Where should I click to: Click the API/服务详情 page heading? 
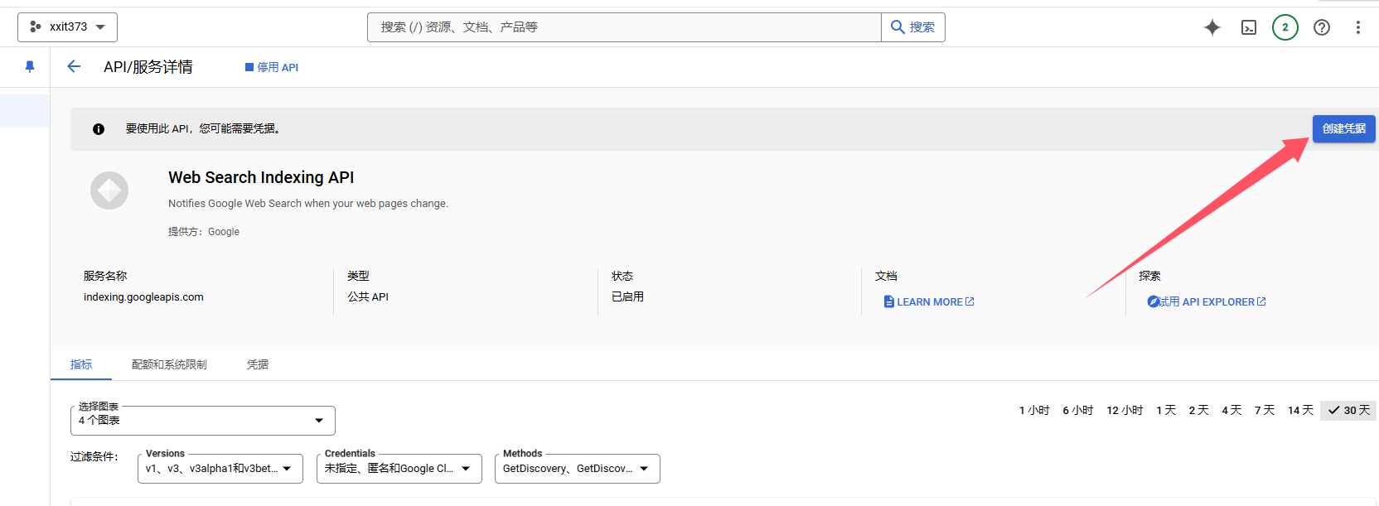[148, 67]
